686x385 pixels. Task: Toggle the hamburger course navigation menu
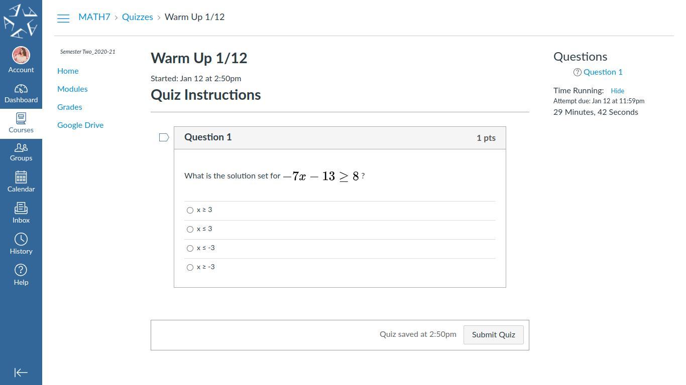63,19
